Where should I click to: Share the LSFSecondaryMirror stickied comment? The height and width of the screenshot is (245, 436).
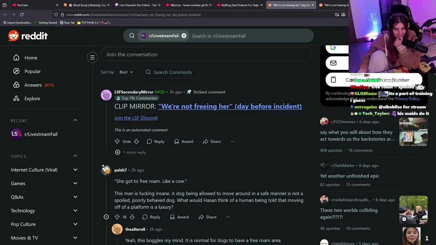coord(212,141)
